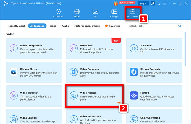The width and height of the screenshot is (191, 124).
Task: Filter tools by Video
Action: click(53, 26)
